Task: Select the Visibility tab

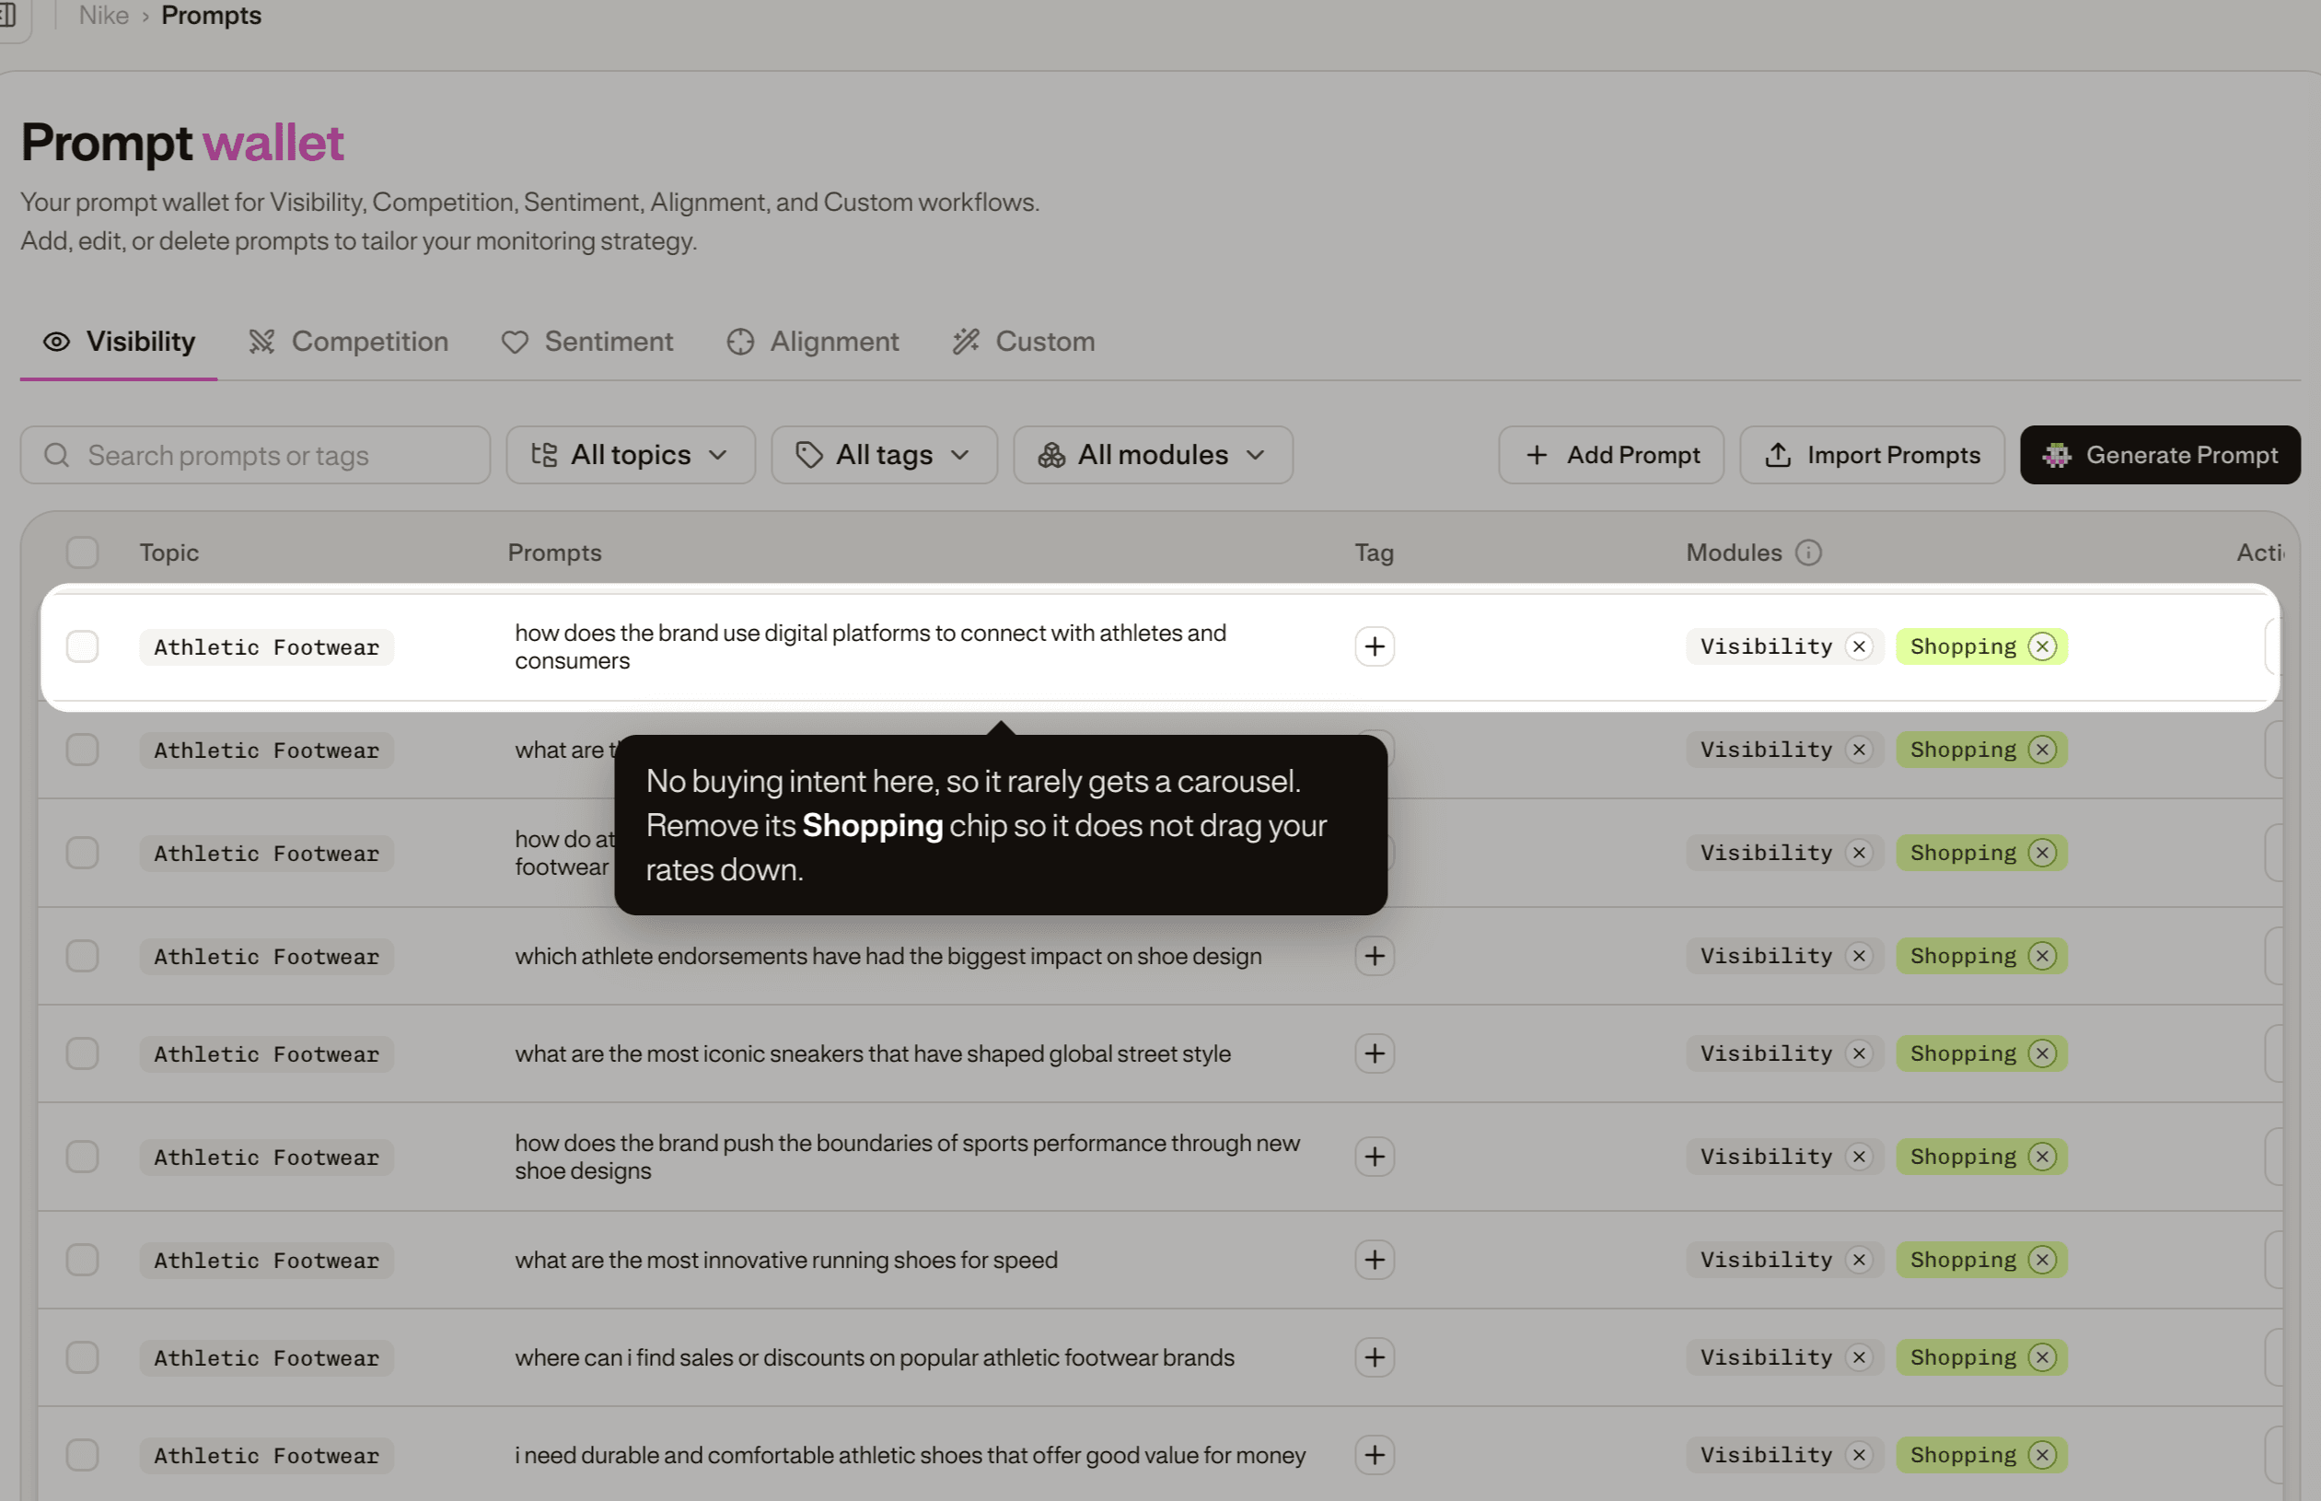Action: [x=119, y=343]
